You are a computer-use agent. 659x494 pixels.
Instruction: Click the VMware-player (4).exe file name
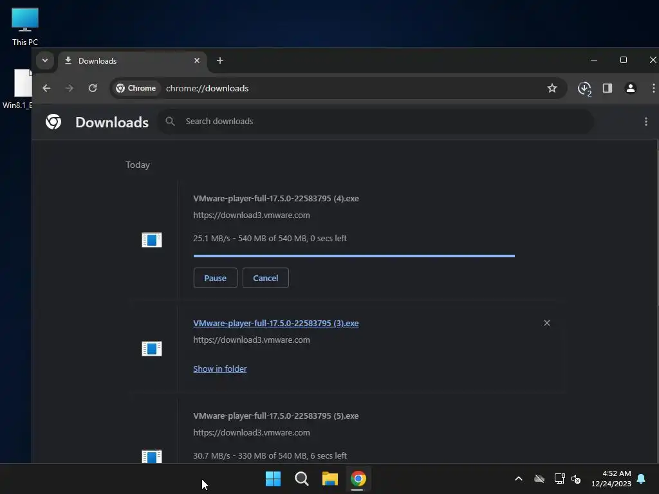tap(275, 198)
